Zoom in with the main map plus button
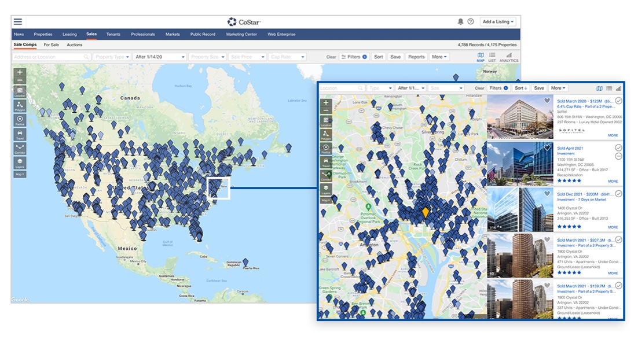 pos(20,73)
